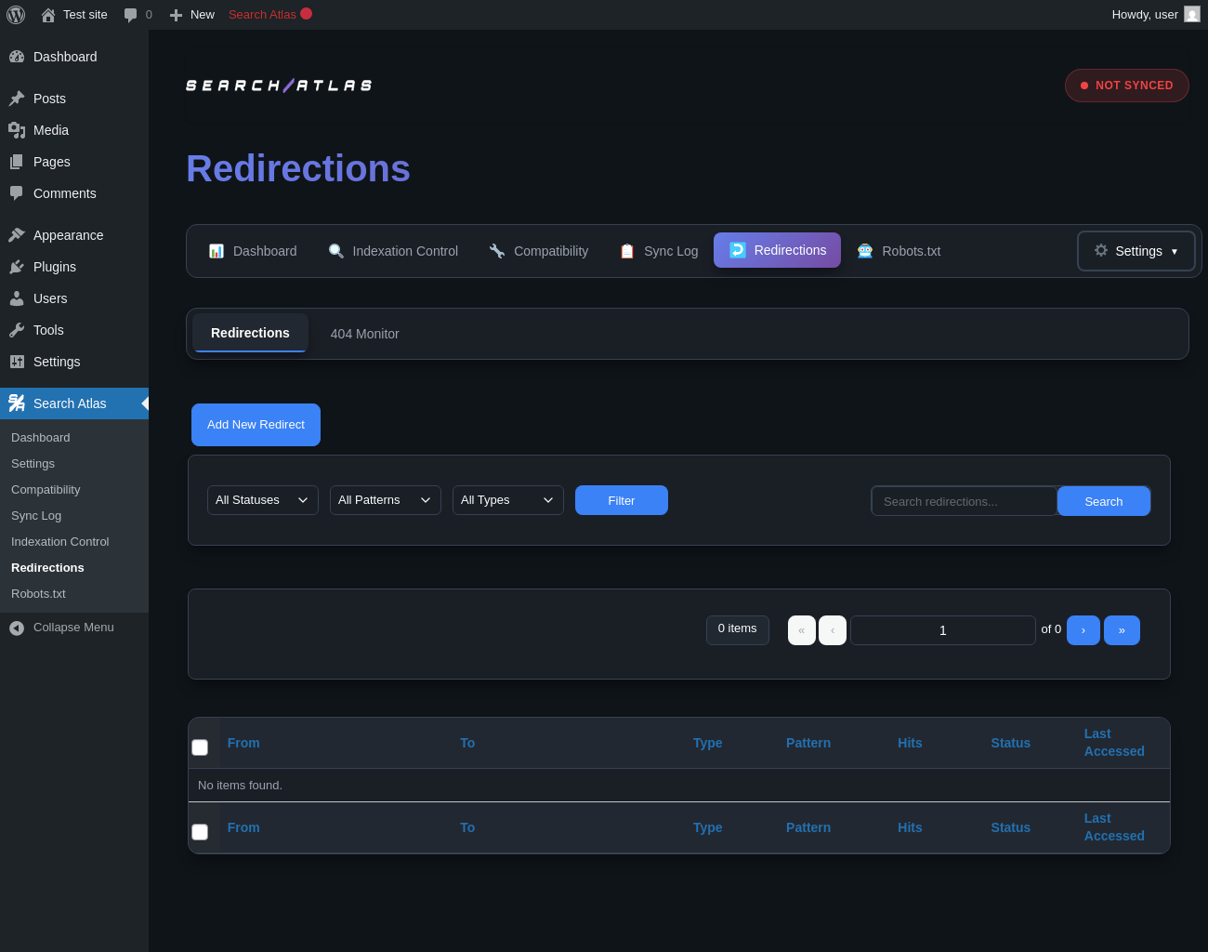Click the Filter button
Image resolution: width=1208 pixels, height=952 pixels.
[622, 500]
